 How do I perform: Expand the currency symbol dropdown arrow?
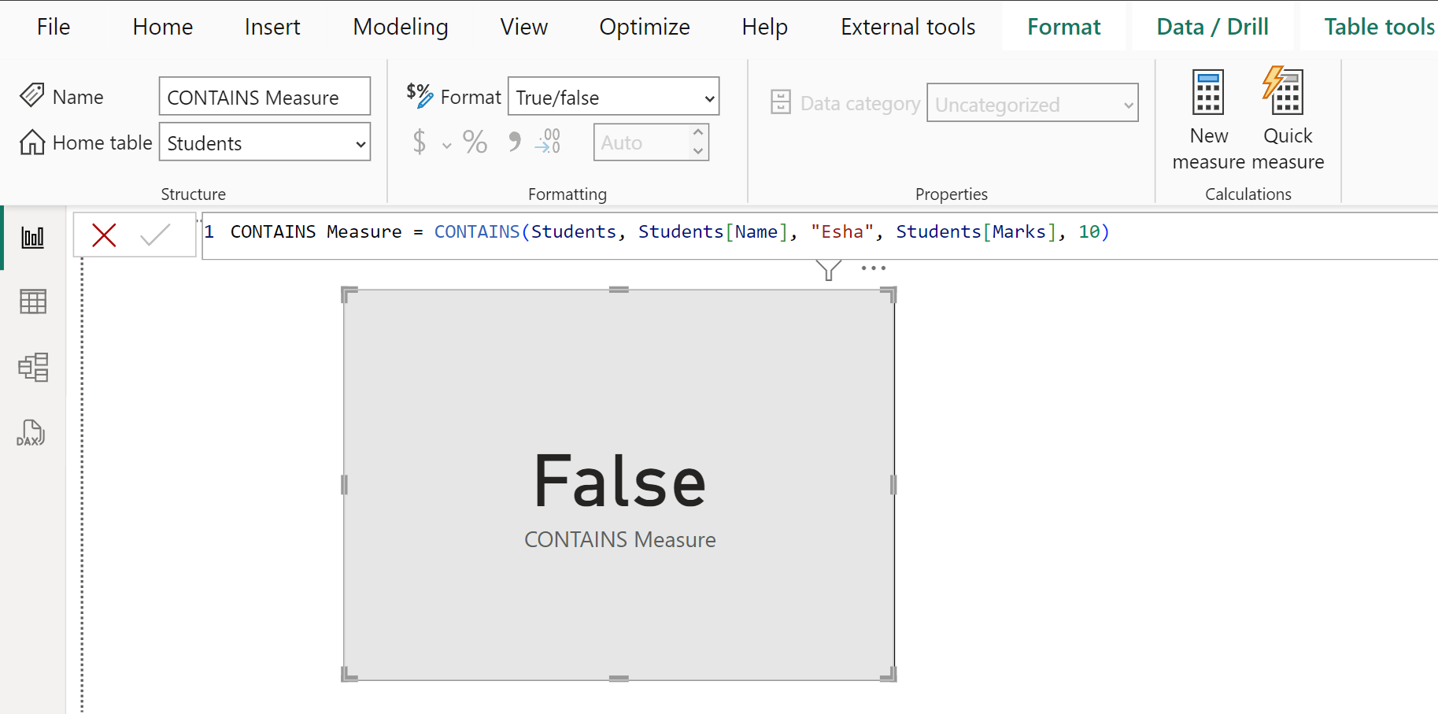point(446,146)
